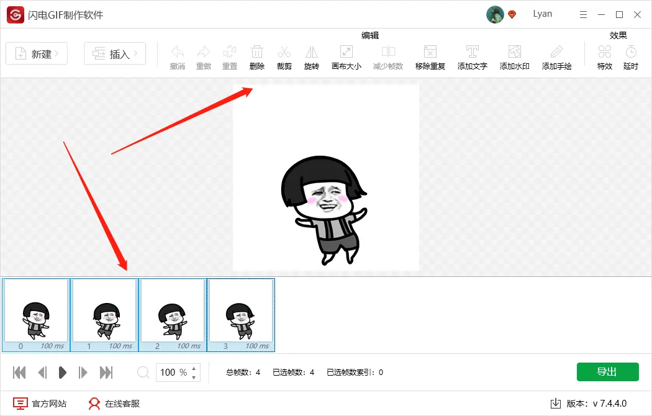Jump to the first frame
Image resolution: width=652 pixels, height=416 pixels.
[x=19, y=373]
